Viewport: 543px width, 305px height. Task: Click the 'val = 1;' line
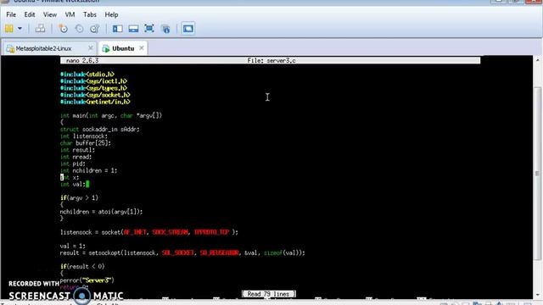pyautogui.click(x=73, y=246)
